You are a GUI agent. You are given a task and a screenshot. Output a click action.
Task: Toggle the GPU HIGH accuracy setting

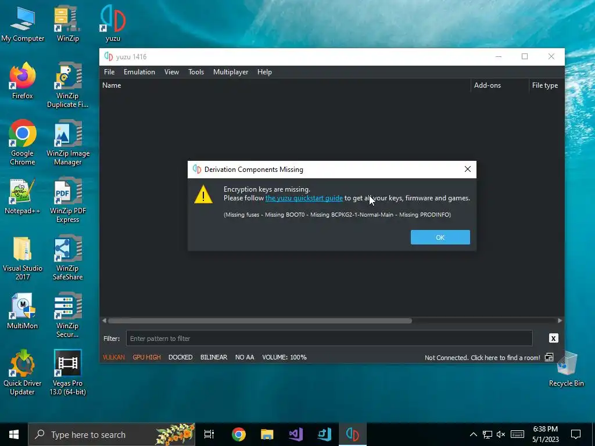[x=146, y=357]
